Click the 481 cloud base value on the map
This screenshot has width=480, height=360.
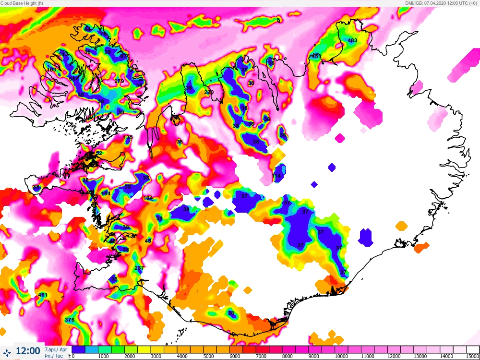click(43, 295)
